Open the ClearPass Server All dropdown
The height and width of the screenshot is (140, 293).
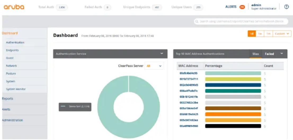coord(154,66)
